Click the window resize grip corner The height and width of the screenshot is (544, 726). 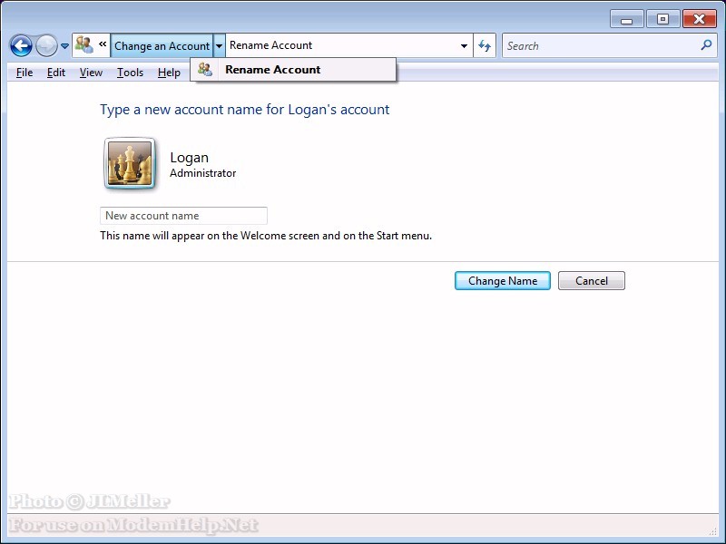point(713,531)
